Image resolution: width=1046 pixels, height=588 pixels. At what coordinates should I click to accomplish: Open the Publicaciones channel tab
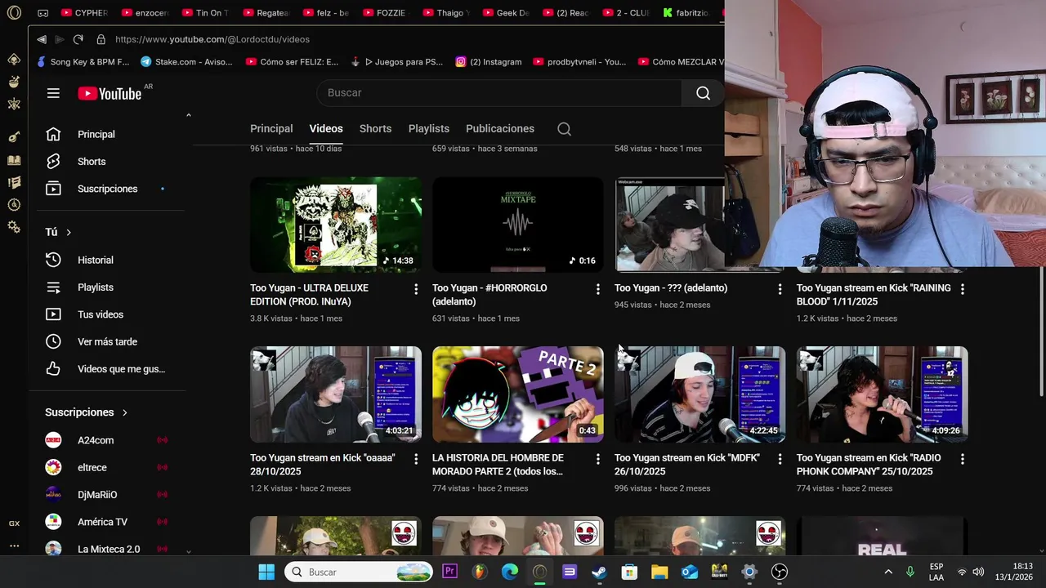point(500,129)
